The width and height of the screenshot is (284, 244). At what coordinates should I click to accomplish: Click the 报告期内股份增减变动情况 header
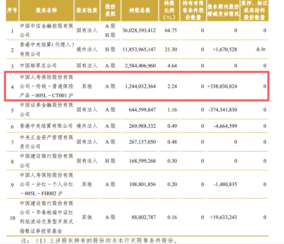223,10
